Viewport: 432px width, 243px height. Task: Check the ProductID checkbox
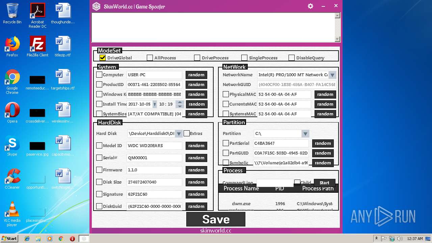point(99,84)
